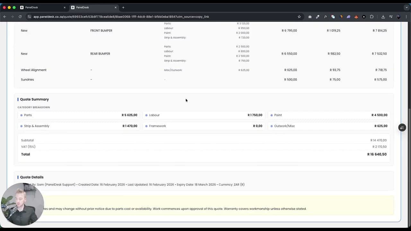Click the page reload icon
This screenshot has width=411, height=231.
tap(20, 17)
